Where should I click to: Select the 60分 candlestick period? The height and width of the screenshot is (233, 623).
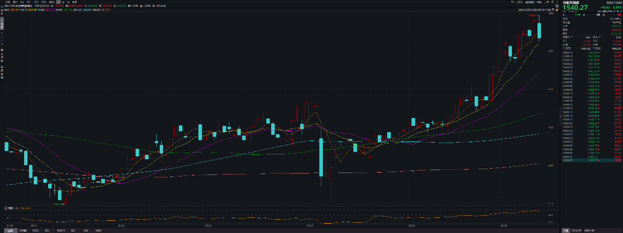(51, 2)
